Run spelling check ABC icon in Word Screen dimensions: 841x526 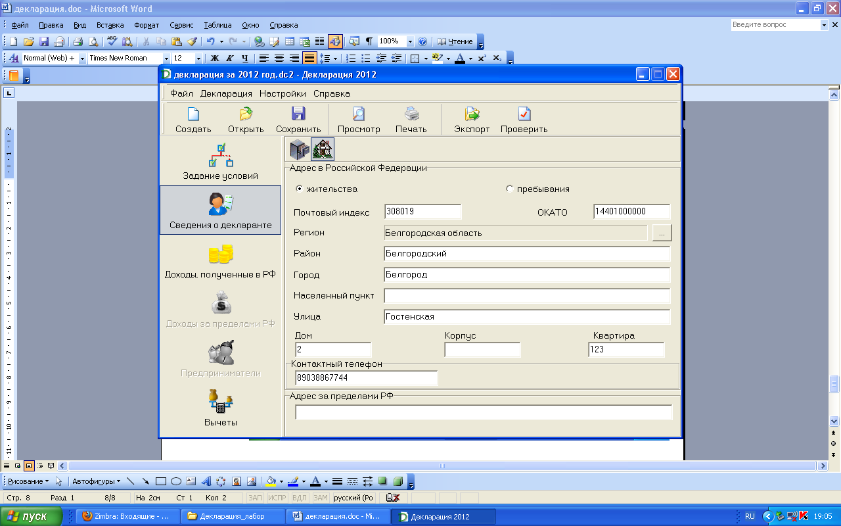(x=112, y=41)
